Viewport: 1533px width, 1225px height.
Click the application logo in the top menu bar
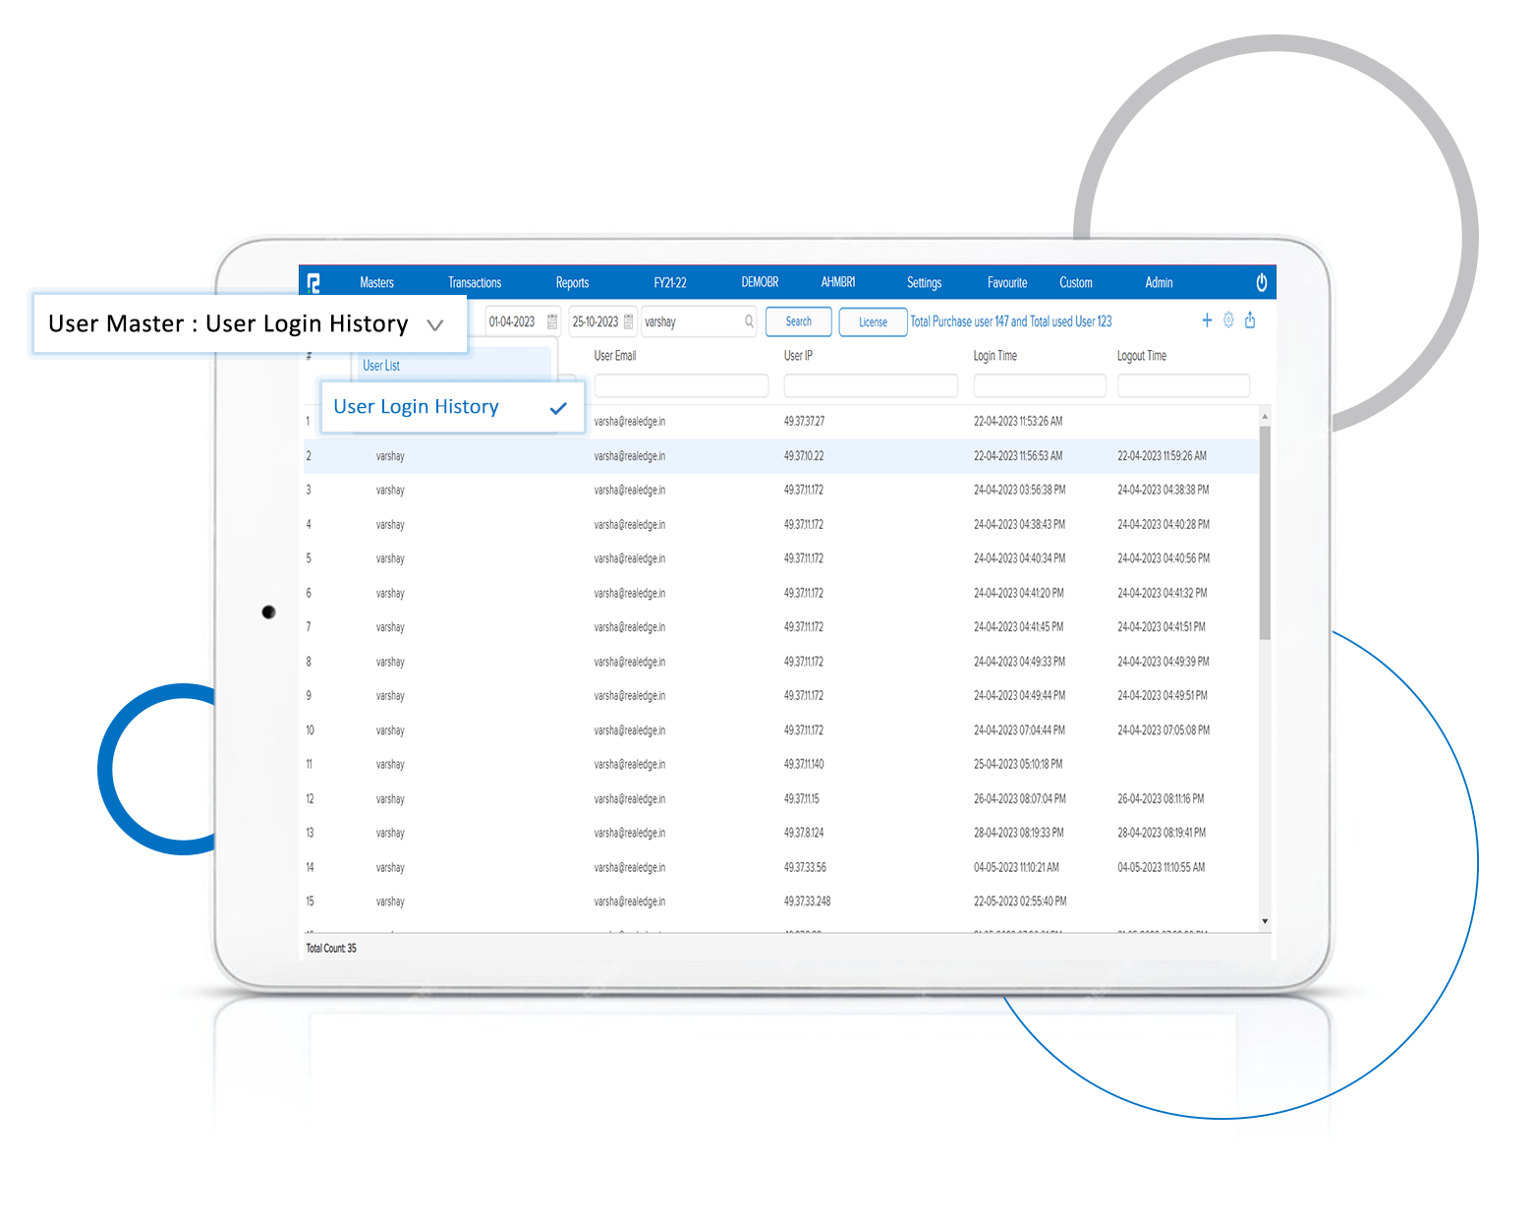pos(314,282)
